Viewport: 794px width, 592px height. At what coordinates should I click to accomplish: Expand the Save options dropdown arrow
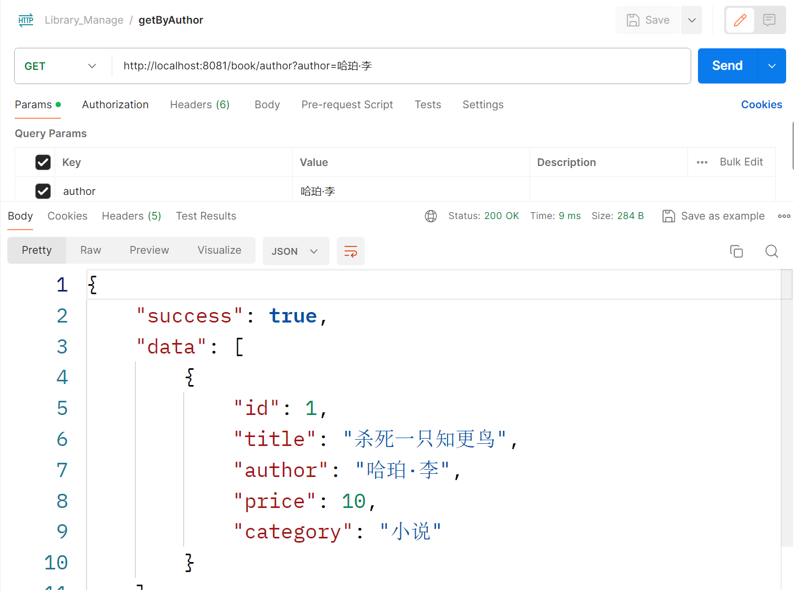tap(692, 20)
